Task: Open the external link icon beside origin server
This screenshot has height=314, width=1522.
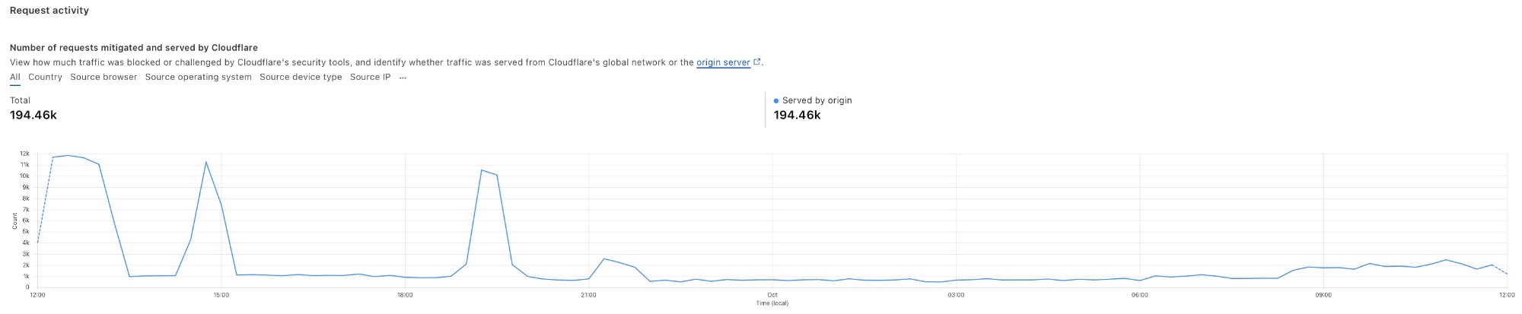Action: click(x=756, y=62)
